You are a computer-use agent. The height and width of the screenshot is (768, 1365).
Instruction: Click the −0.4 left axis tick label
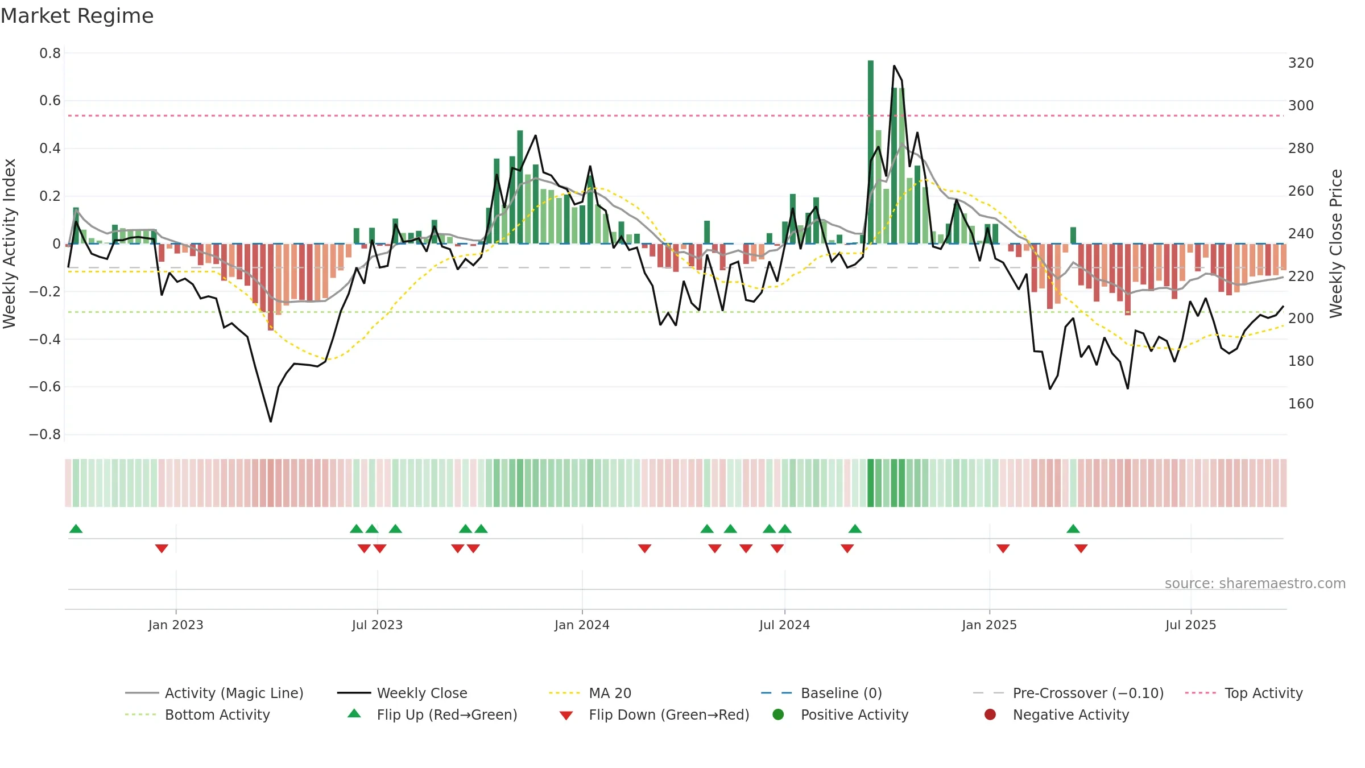pyautogui.click(x=45, y=340)
